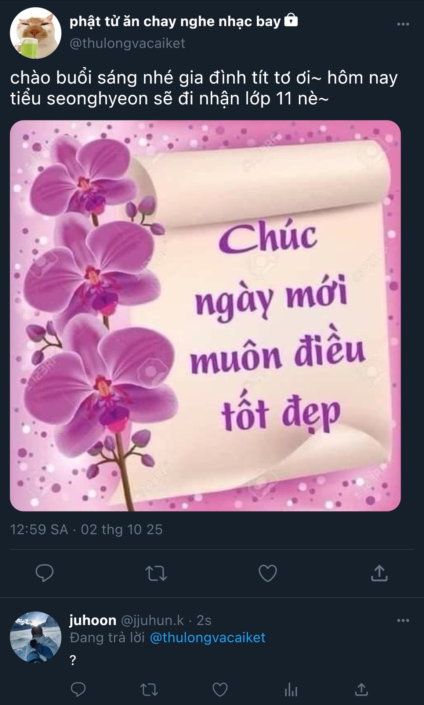Tap the reply bubble under the main tweet
This screenshot has height=705, width=424.
[x=44, y=573]
